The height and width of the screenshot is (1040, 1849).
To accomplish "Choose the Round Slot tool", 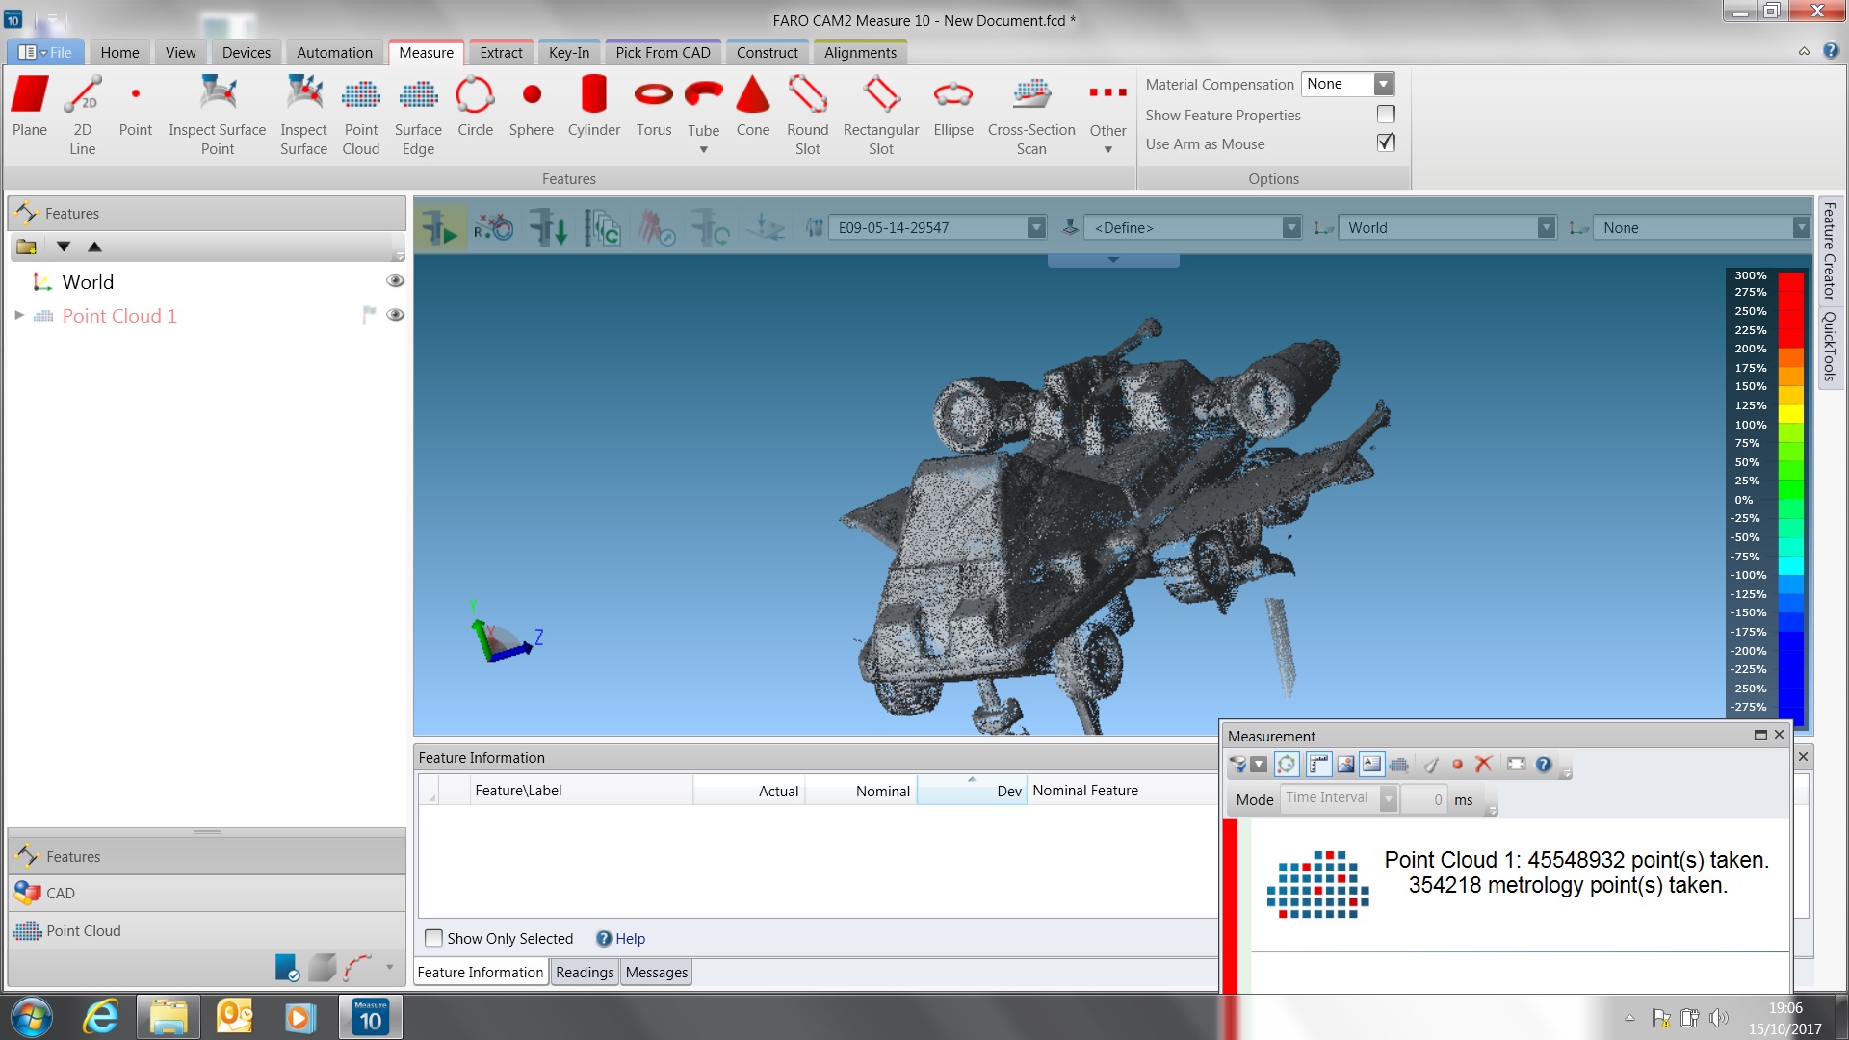I will pyautogui.click(x=808, y=115).
